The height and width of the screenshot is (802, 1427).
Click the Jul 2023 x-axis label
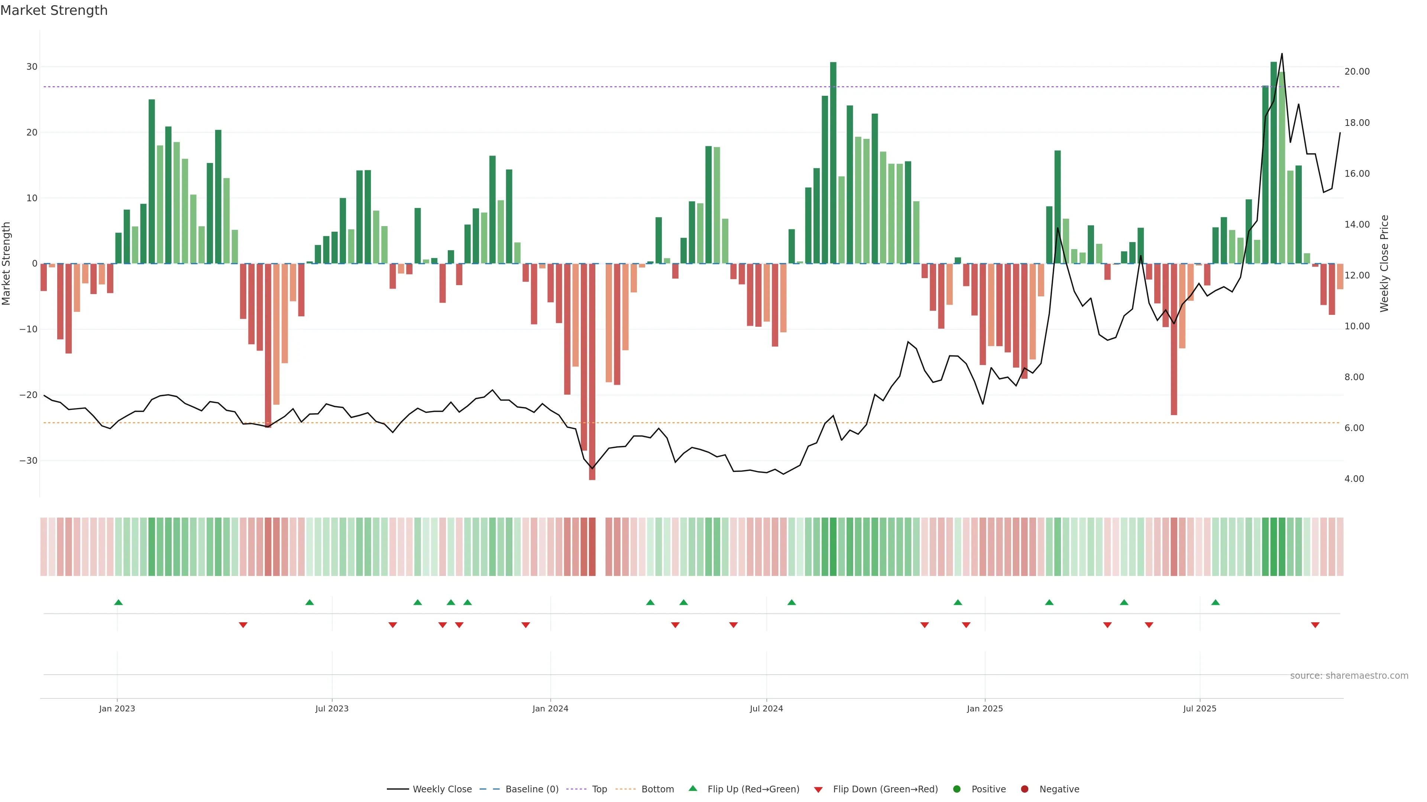point(332,708)
